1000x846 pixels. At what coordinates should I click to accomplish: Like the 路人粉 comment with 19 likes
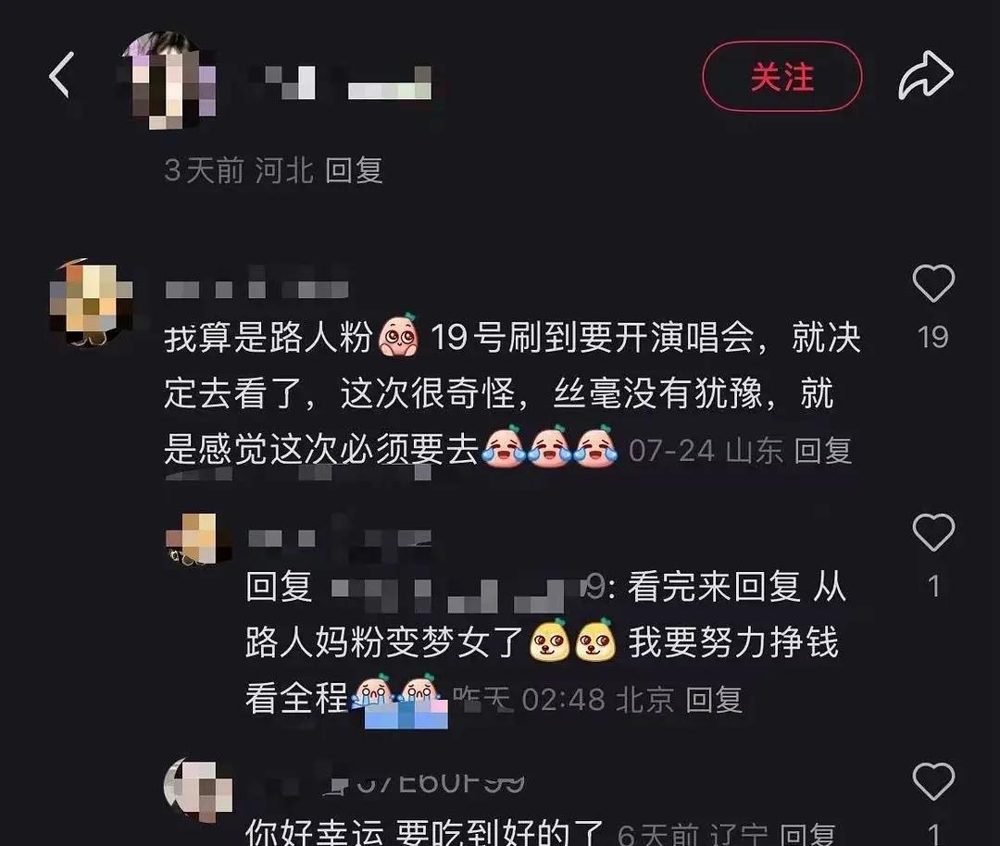[933, 282]
